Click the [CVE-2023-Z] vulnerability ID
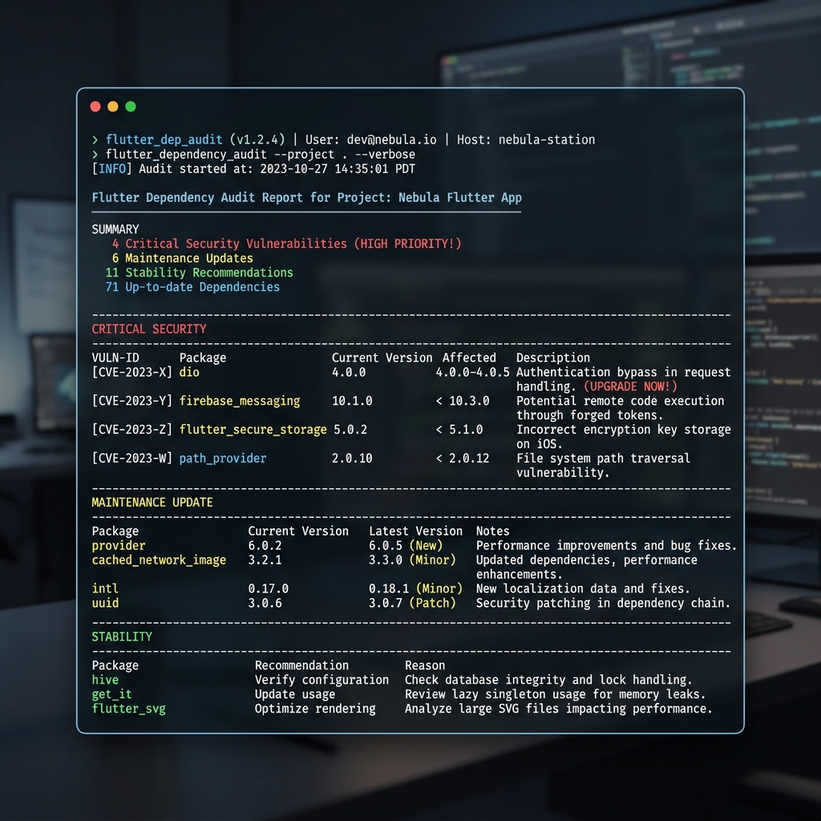 click(x=132, y=430)
